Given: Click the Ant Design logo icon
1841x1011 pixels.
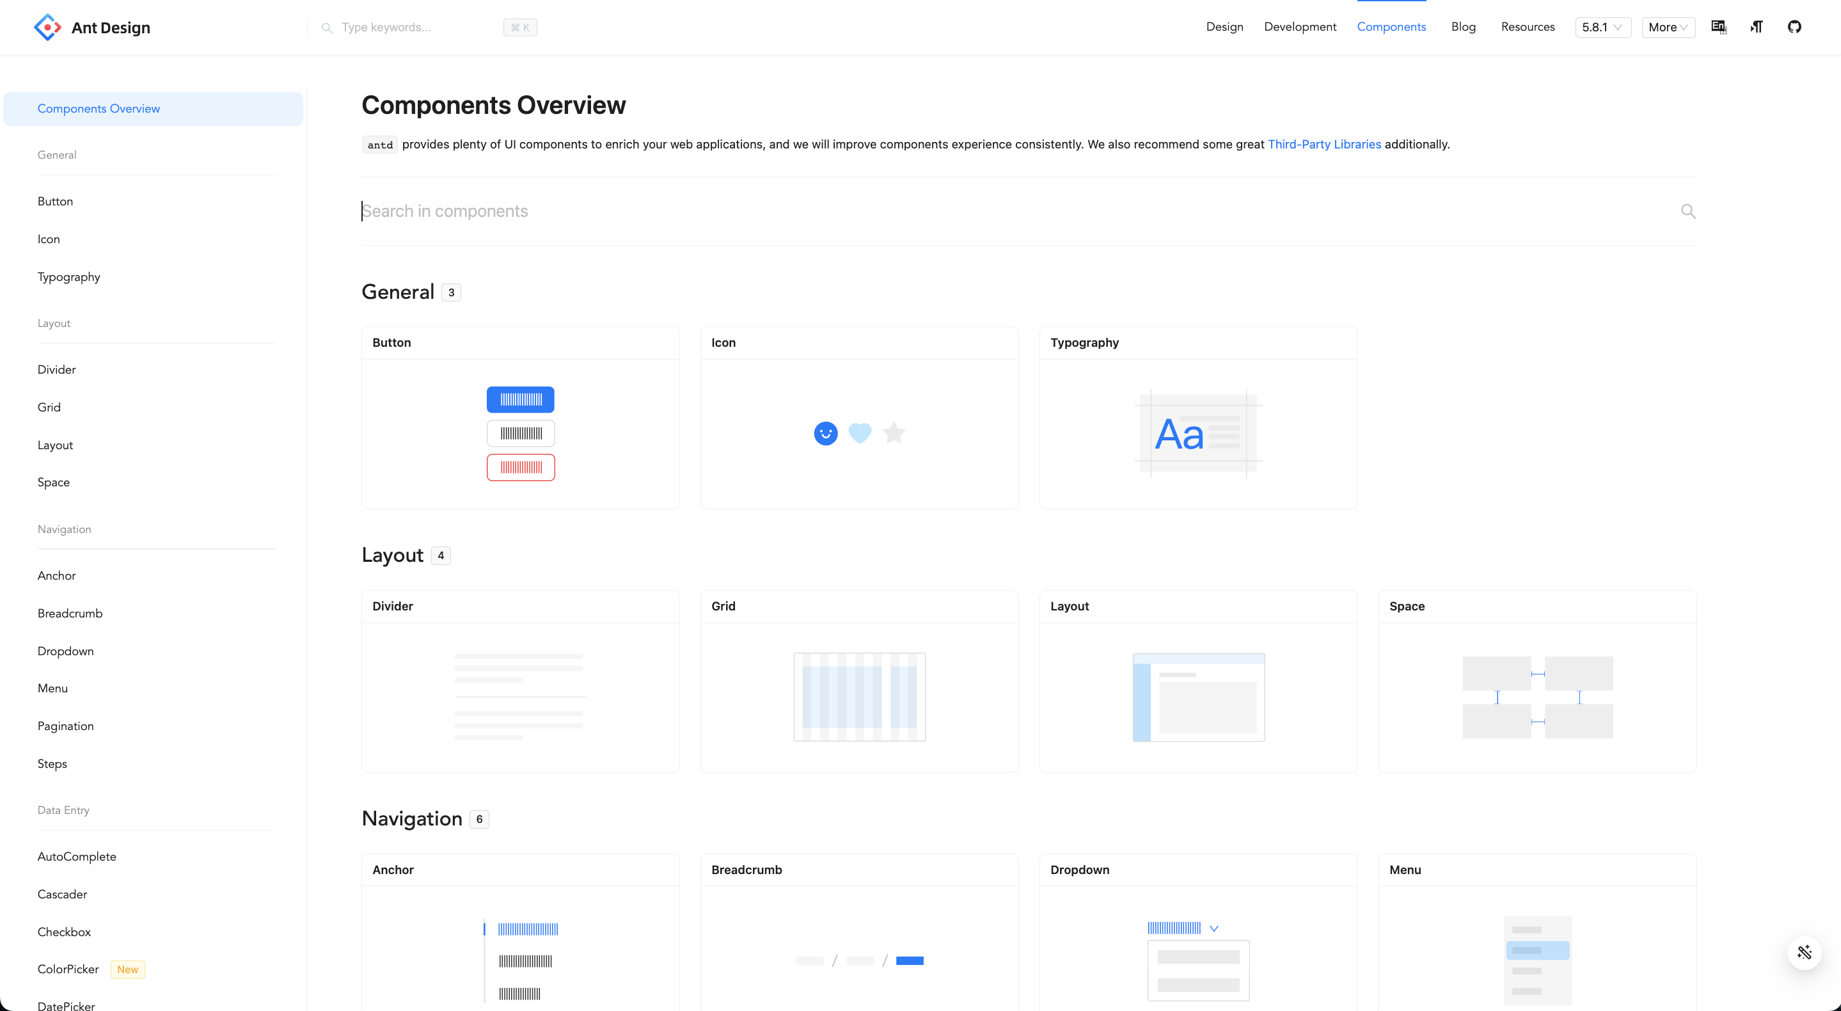Looking at the screenshot, I should click(47, 27).
